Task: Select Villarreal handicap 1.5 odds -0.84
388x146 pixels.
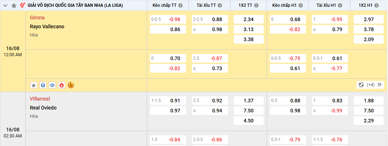Action: (x=168, y=140)
